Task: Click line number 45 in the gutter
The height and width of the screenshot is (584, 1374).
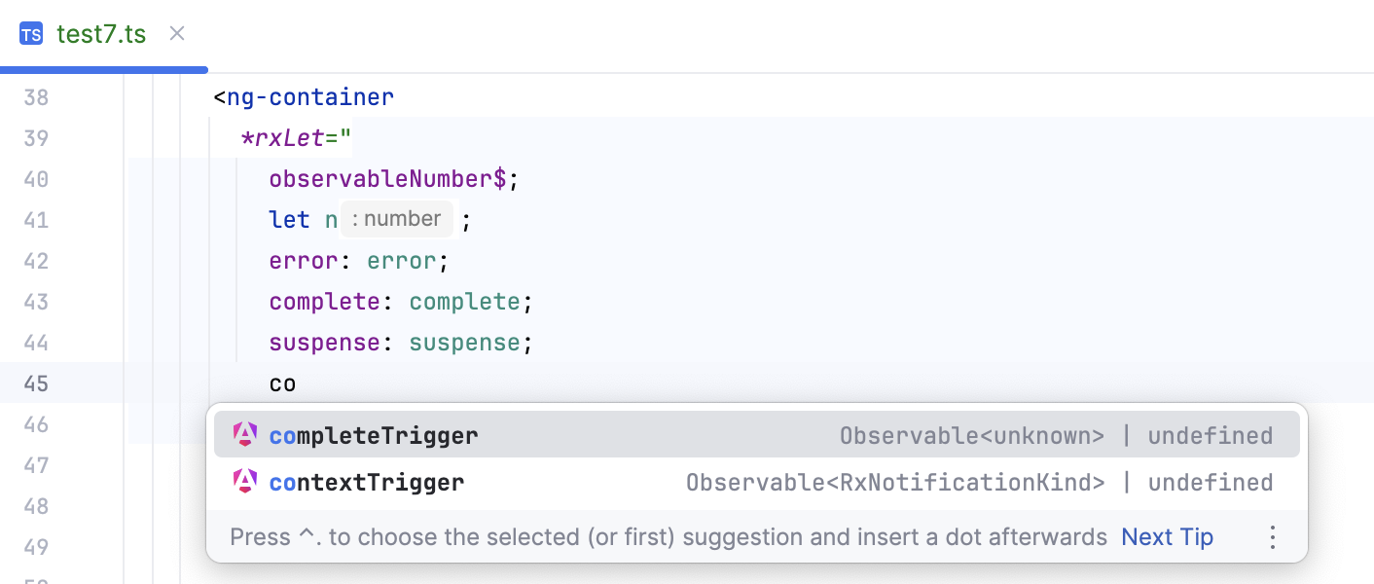Action: 36,383
